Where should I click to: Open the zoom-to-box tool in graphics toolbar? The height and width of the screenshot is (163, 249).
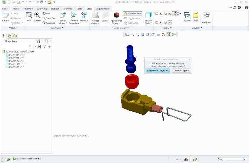click(x=127, y=34)
